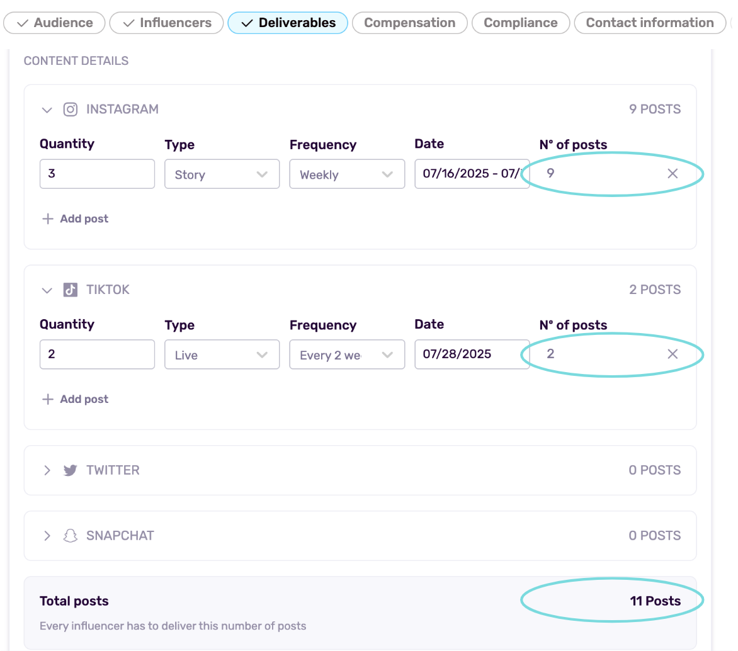This screenshot has height=651, width=738.
Task: Collapse the TikTok section chevron
Action: (47, 290)
